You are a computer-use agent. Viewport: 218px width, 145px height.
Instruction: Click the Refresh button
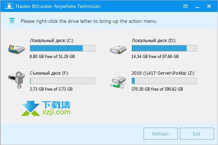(x=161, y=134)
